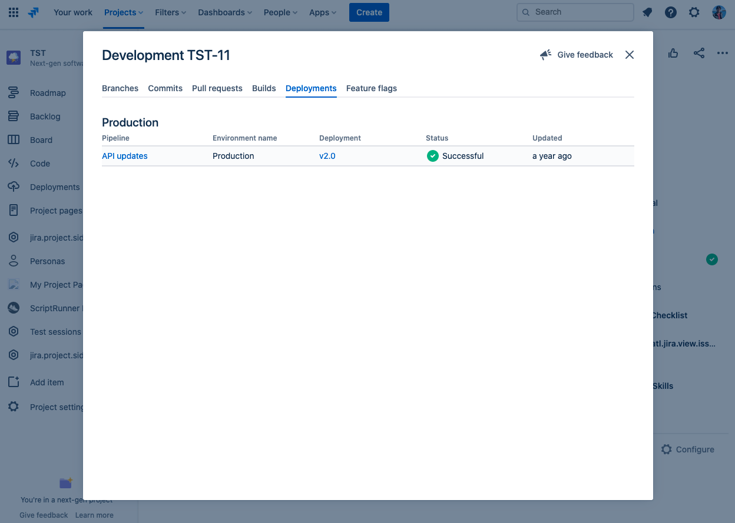This screenshot has width=735, height=523.
Task: Click the Jira logo icon
Action: 34,12
